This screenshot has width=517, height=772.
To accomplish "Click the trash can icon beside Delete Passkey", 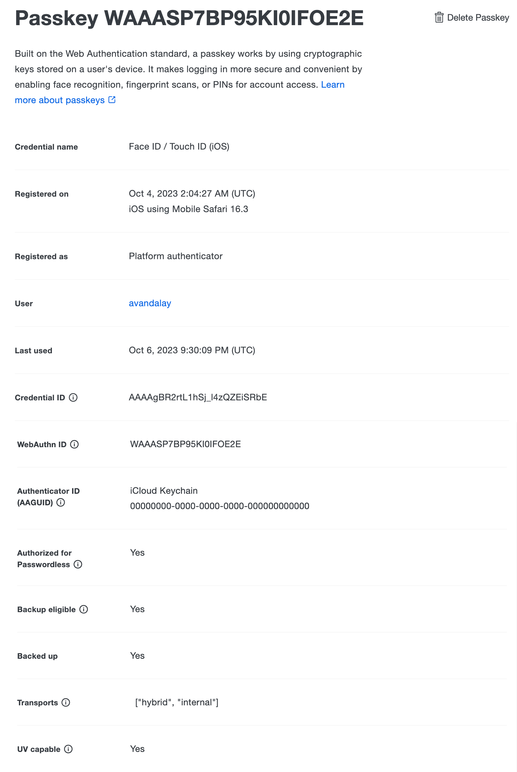I will tap(439, 17).
